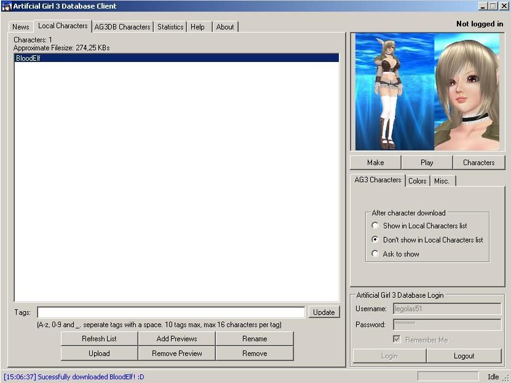Select the Ask to show option

(395, 254)
